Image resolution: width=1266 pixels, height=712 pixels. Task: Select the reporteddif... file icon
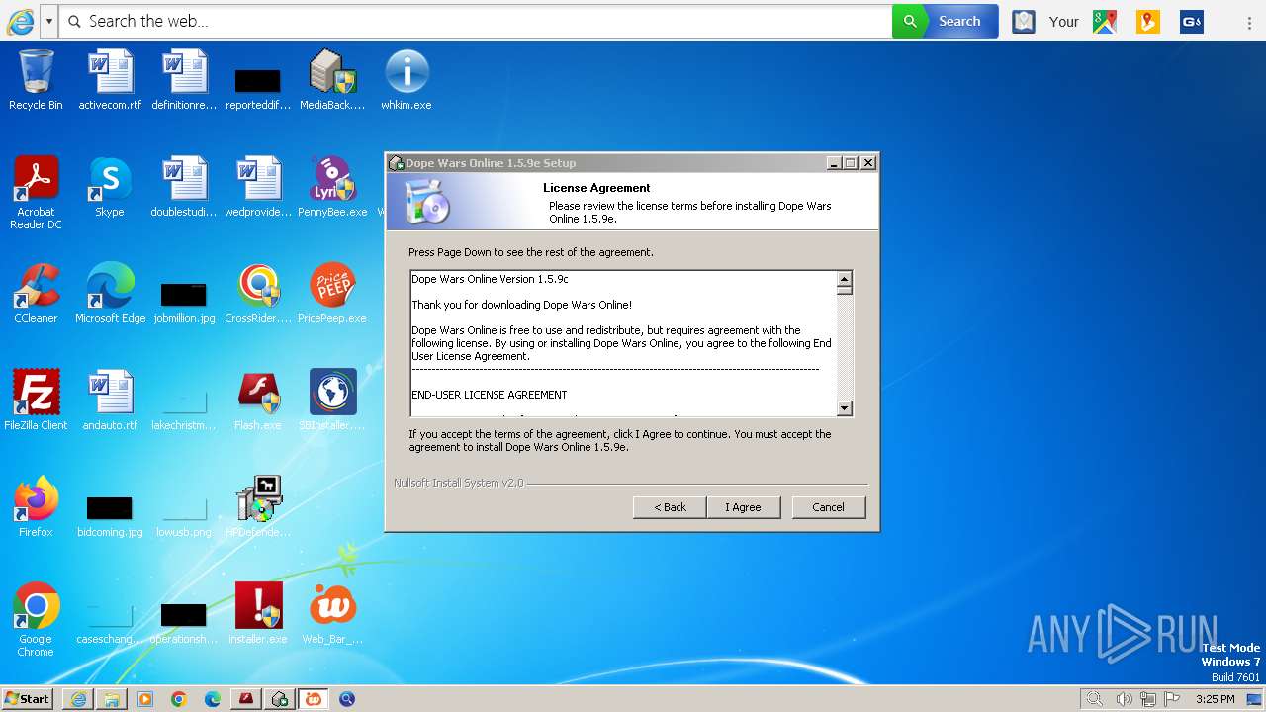click(258, 89)
